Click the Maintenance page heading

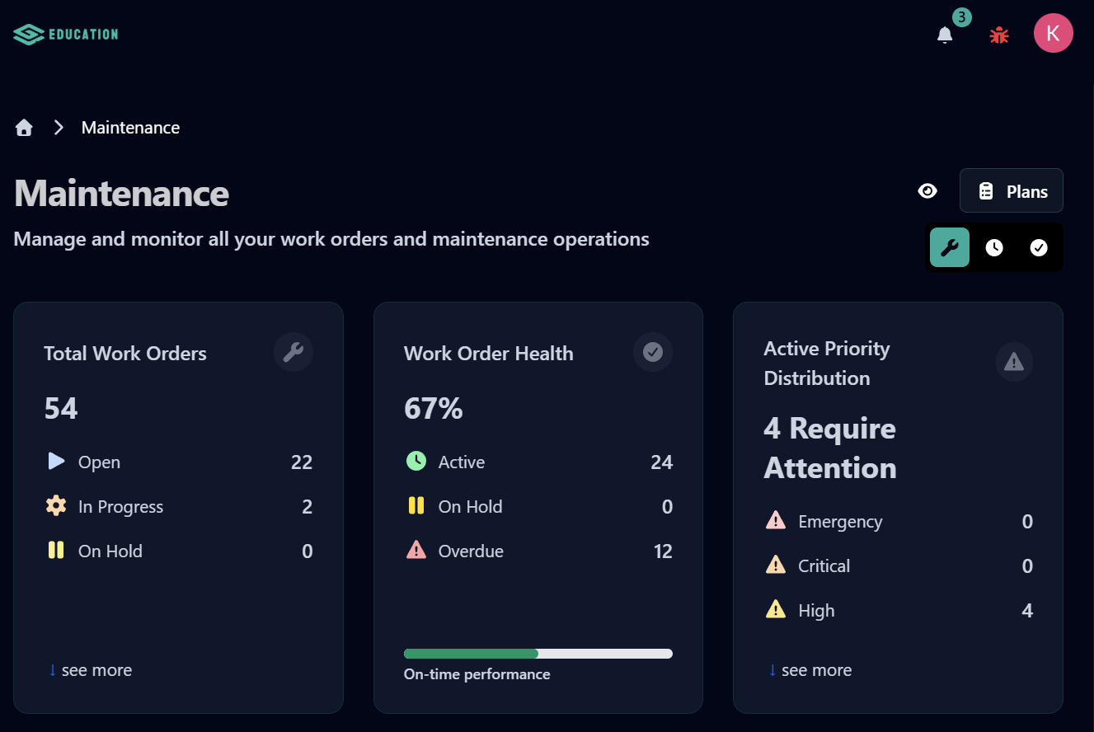tap(122, 193)
